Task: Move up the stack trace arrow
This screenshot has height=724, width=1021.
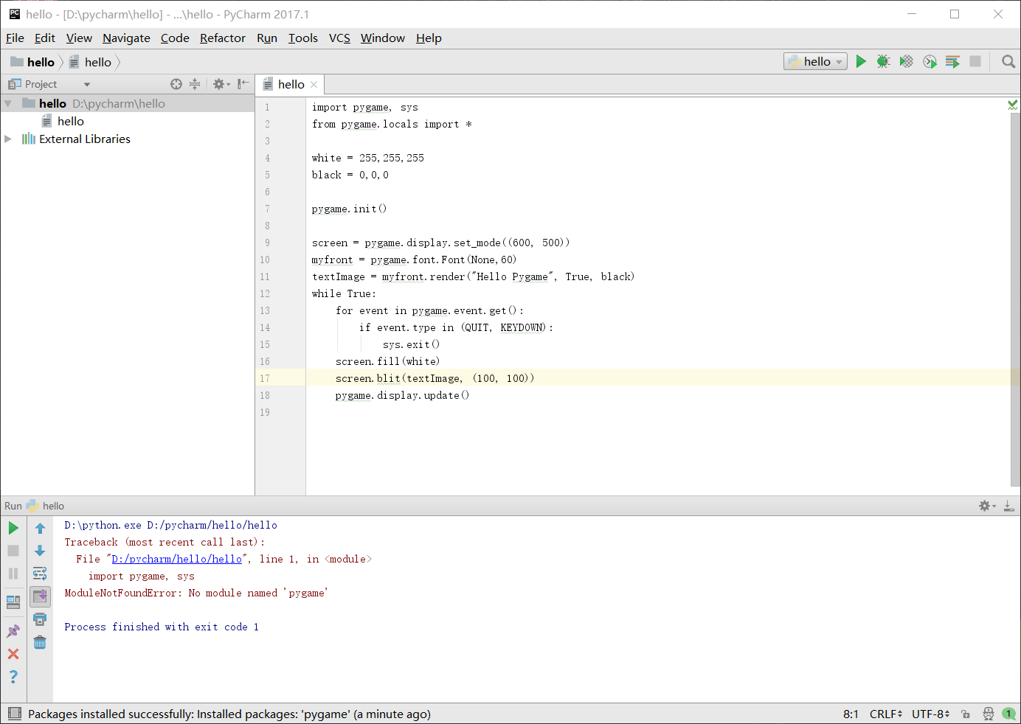Action: [40, 528]
